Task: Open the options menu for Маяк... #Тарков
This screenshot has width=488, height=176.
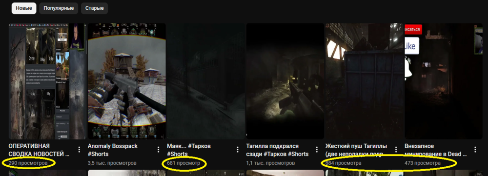Action: tap(238, 150)
